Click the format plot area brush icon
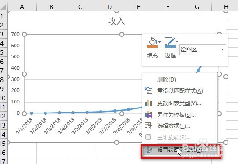The image size is (238, 164). (149, 150)
